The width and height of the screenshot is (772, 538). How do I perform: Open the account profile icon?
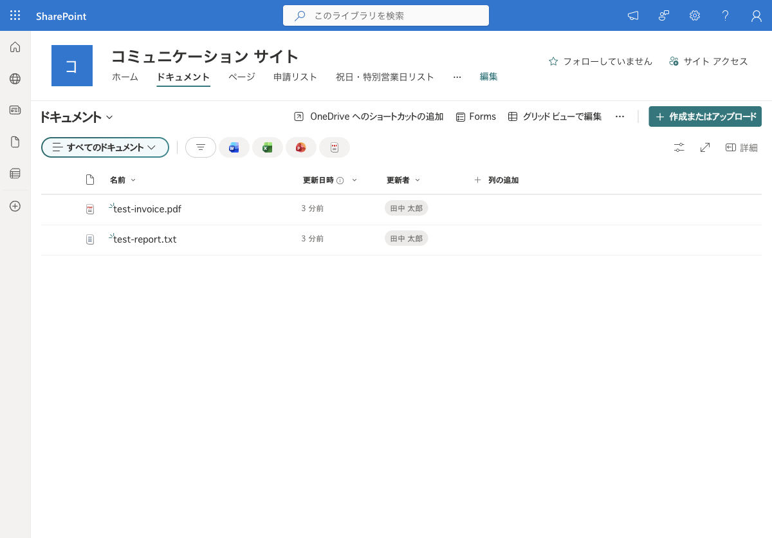(x=757, y=15)
